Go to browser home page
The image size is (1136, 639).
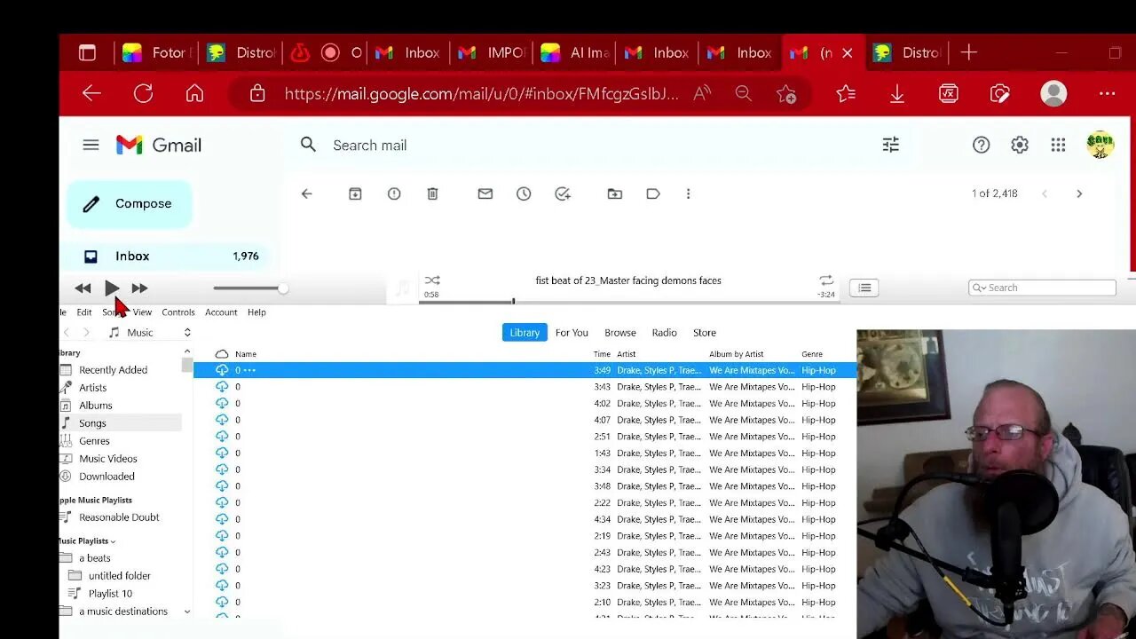(x=194, y=93)
